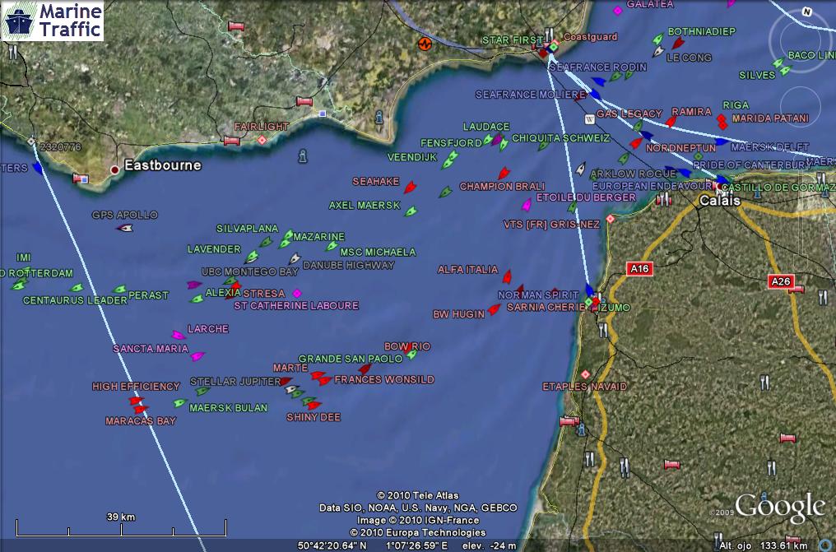Select the green MAERSK BULAN vessel
Image resolution: width=836 pixels, height=552 pixels.
[179, 403]
